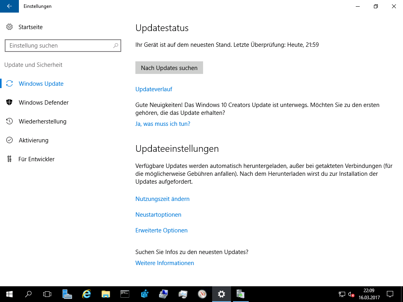
Task: Click the 'Ja, was muss ich tun?' link
Action: click(x=163, y=124)
